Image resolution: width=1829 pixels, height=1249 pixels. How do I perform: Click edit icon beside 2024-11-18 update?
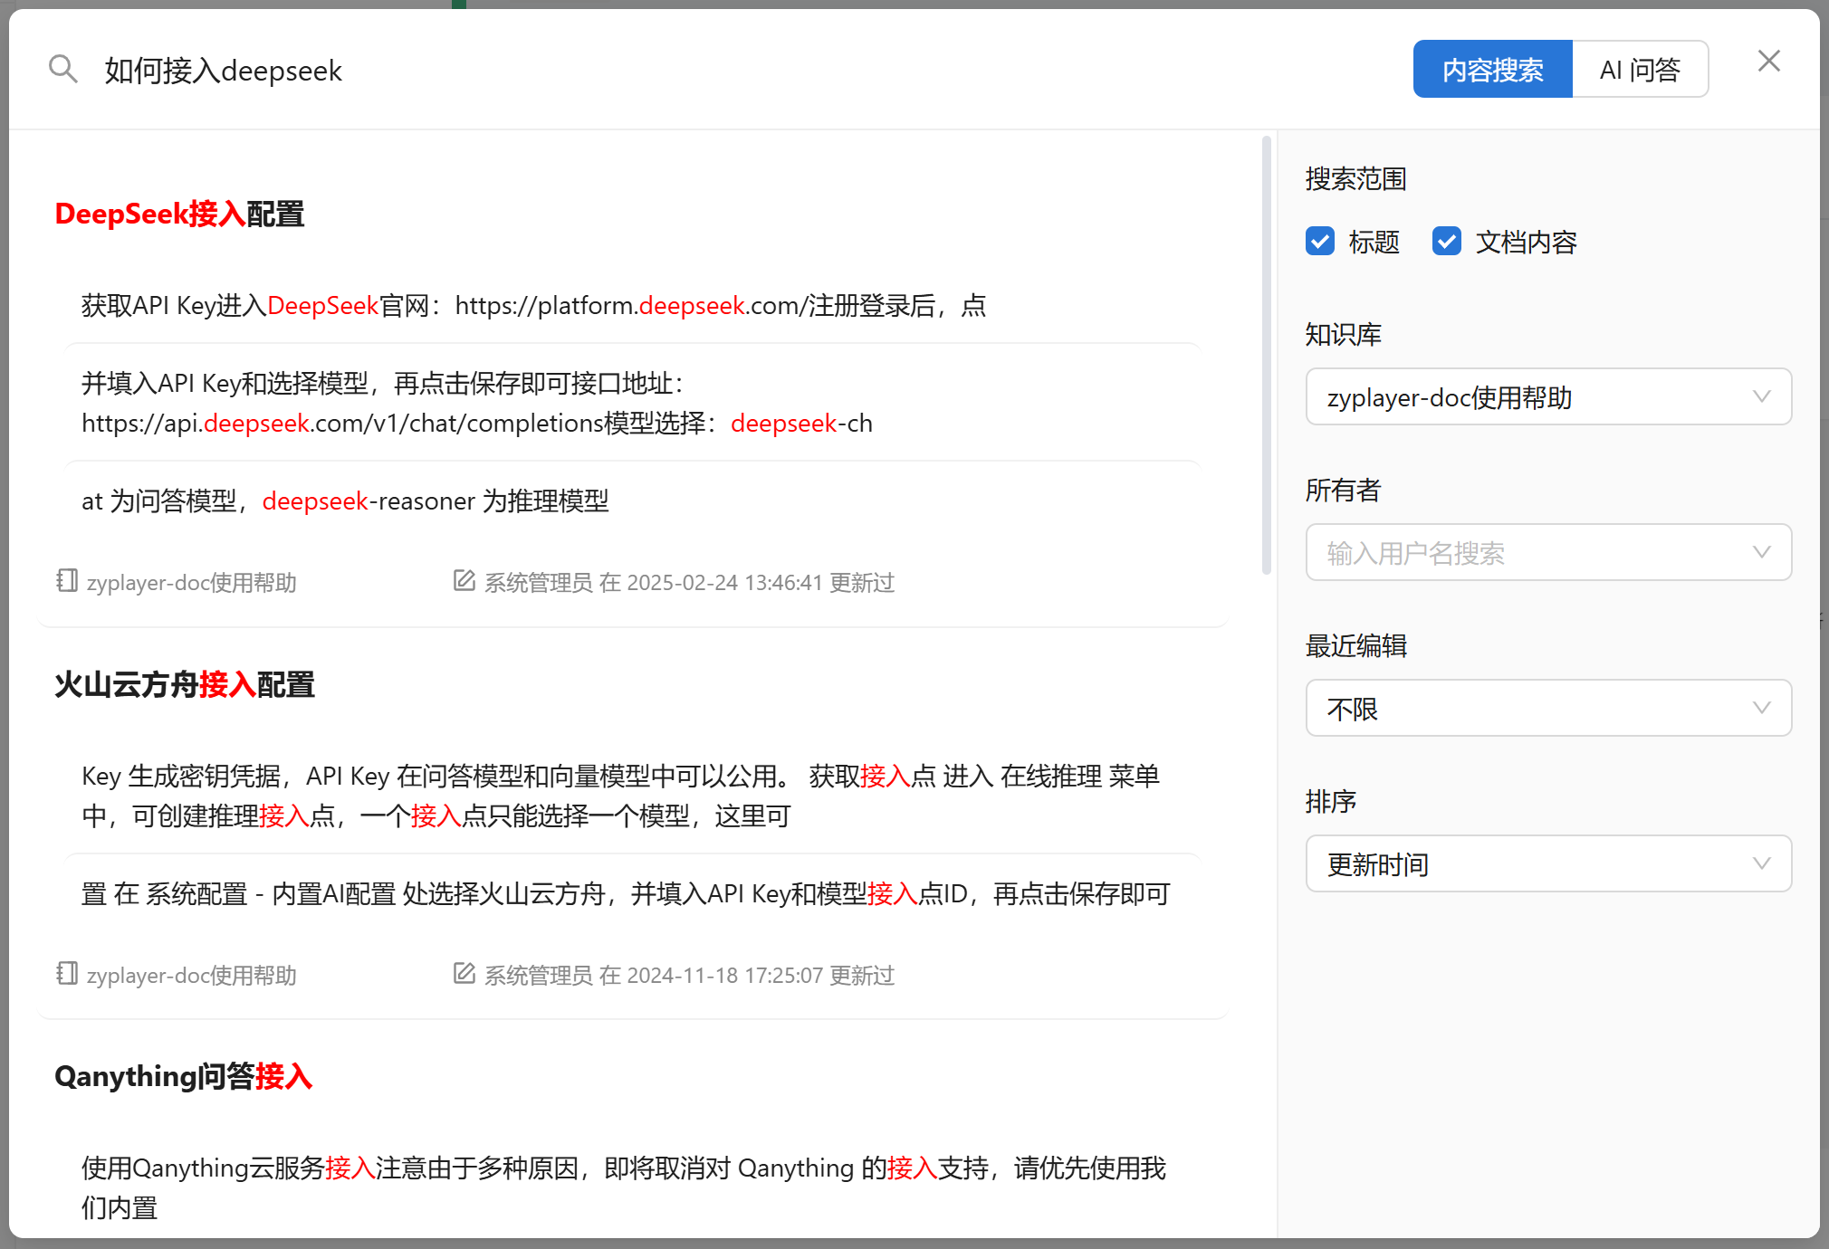(x=464, y=974)
